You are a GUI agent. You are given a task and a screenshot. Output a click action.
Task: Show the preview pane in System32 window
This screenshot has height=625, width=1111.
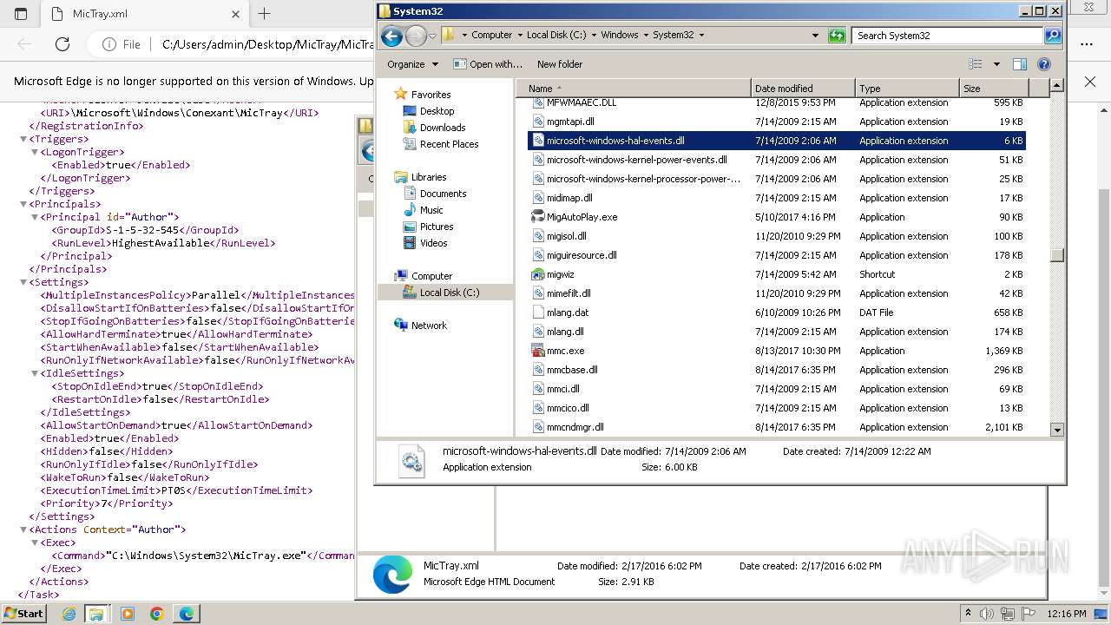click(x=1020, y=64)
